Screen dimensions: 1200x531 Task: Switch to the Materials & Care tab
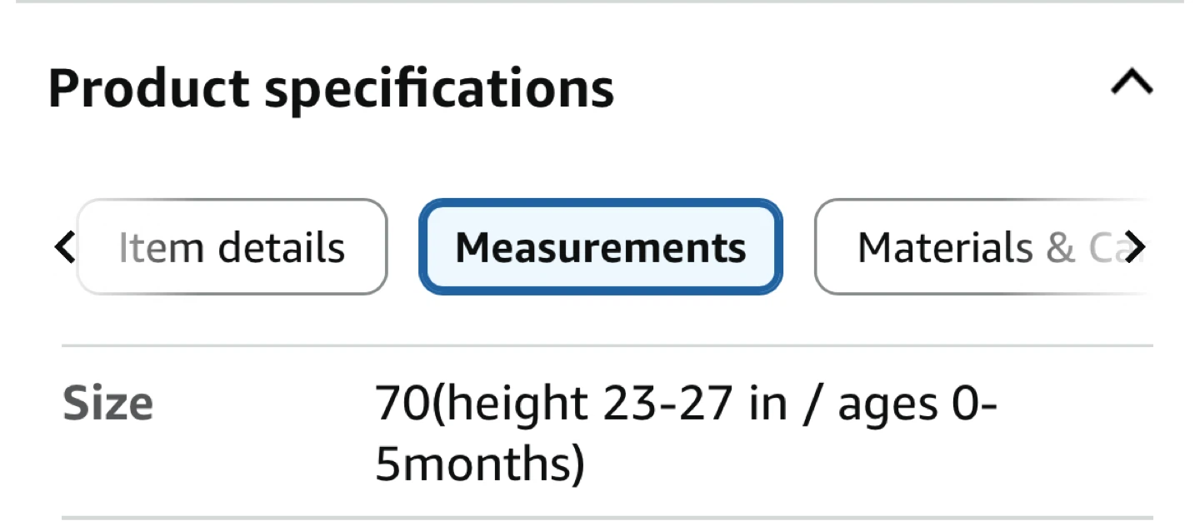pyautogui.click(x=980, y=247)
